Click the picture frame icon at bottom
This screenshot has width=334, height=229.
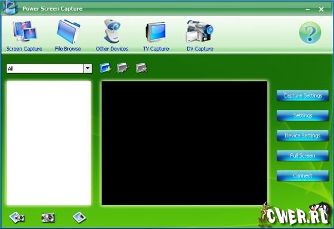(79, 217)
